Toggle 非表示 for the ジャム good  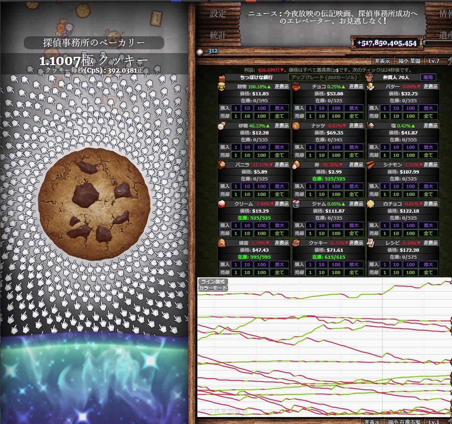tap(356, 204)
